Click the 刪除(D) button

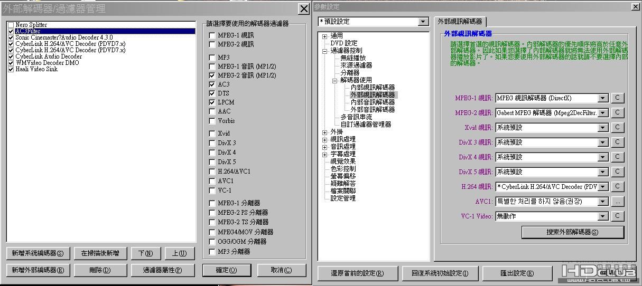(100, 270)
